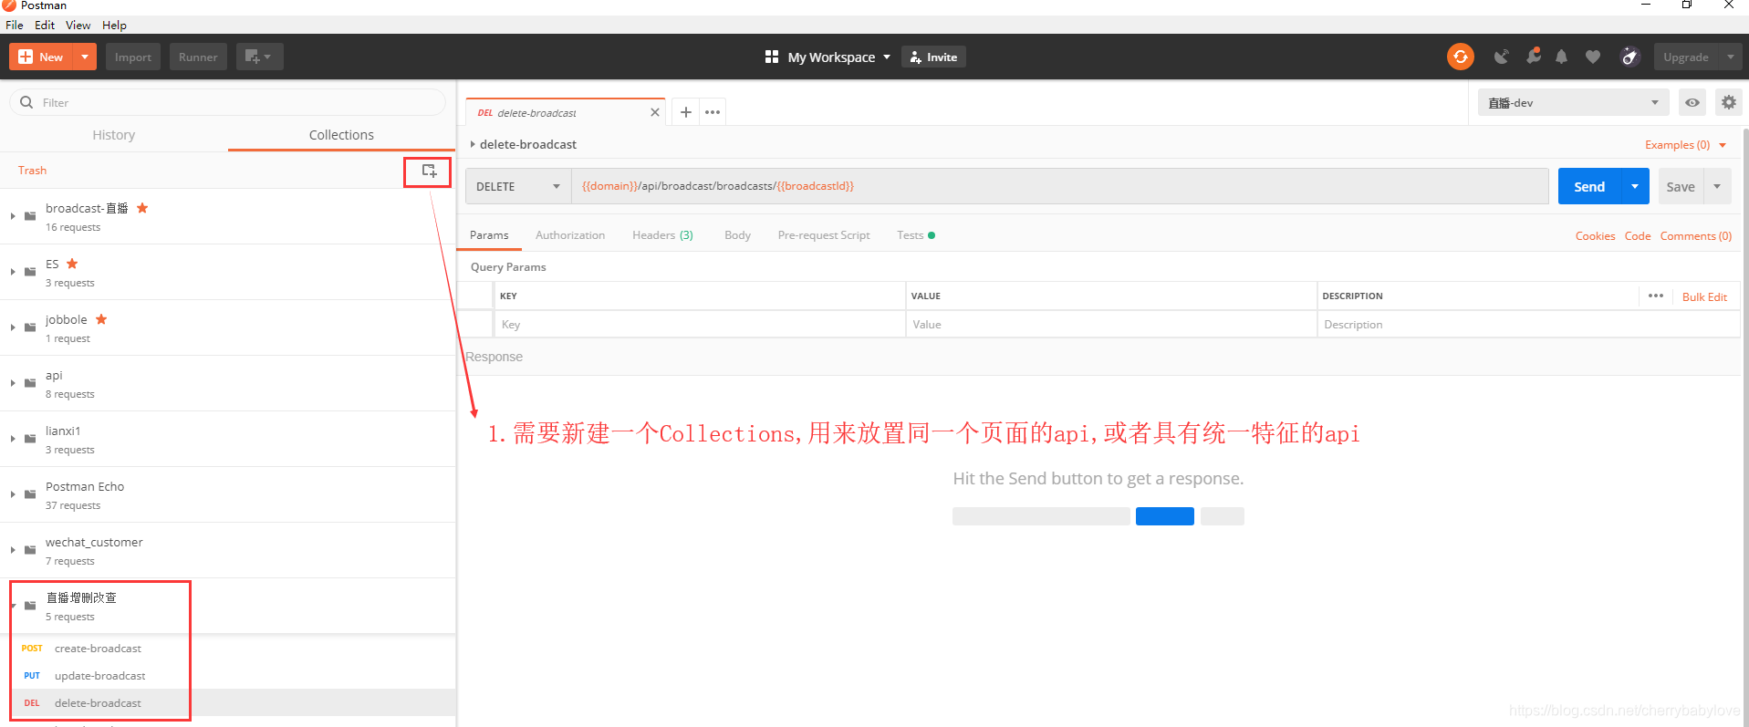This screenshot has height=727, width=1749.
Task: Select the create-broadcast POST request
Action: 228,649
